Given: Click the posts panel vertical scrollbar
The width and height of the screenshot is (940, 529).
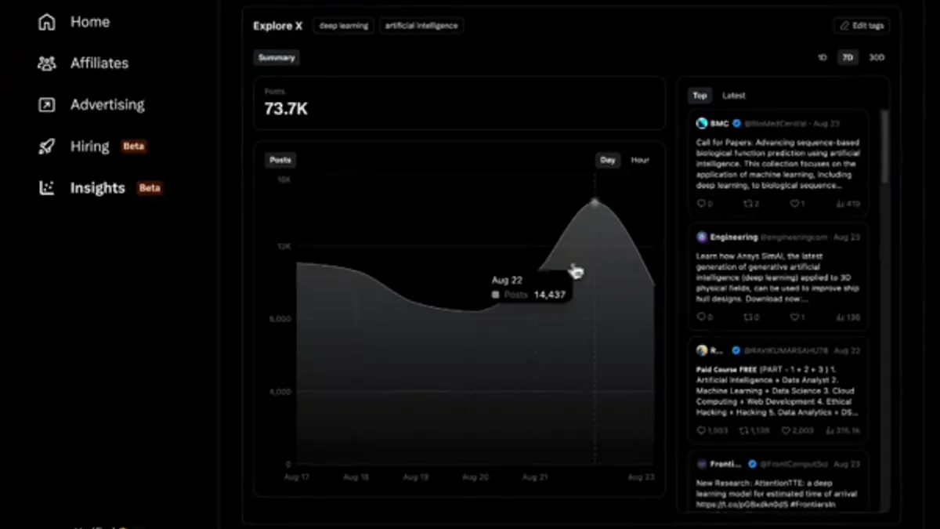Looking at the screenshot, I should 885,146.
